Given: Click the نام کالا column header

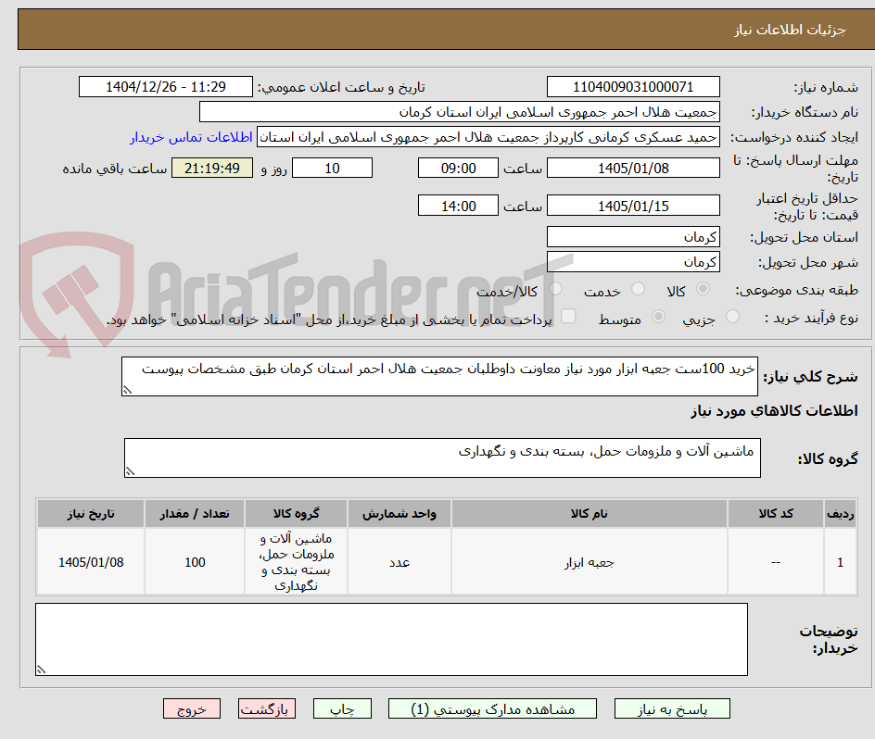Looking at the screenshot, I should pos(590,514).
